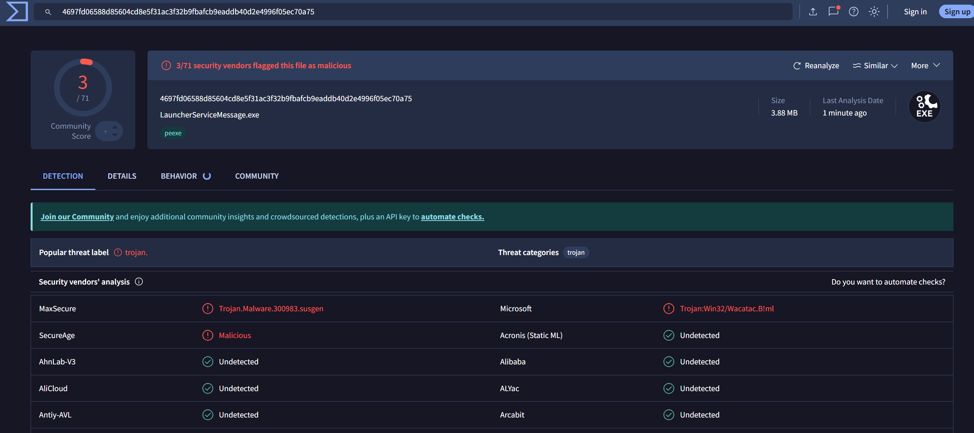
Task: Open the help question mark icon
Action: 853,12
